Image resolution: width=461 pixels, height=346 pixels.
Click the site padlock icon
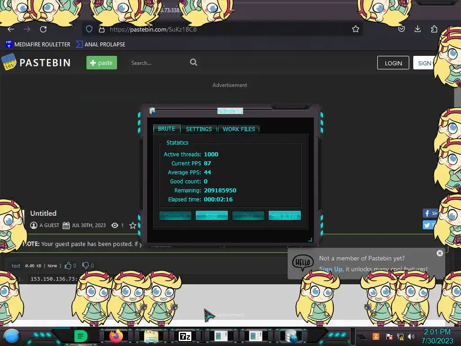click(x=102, y=29)
